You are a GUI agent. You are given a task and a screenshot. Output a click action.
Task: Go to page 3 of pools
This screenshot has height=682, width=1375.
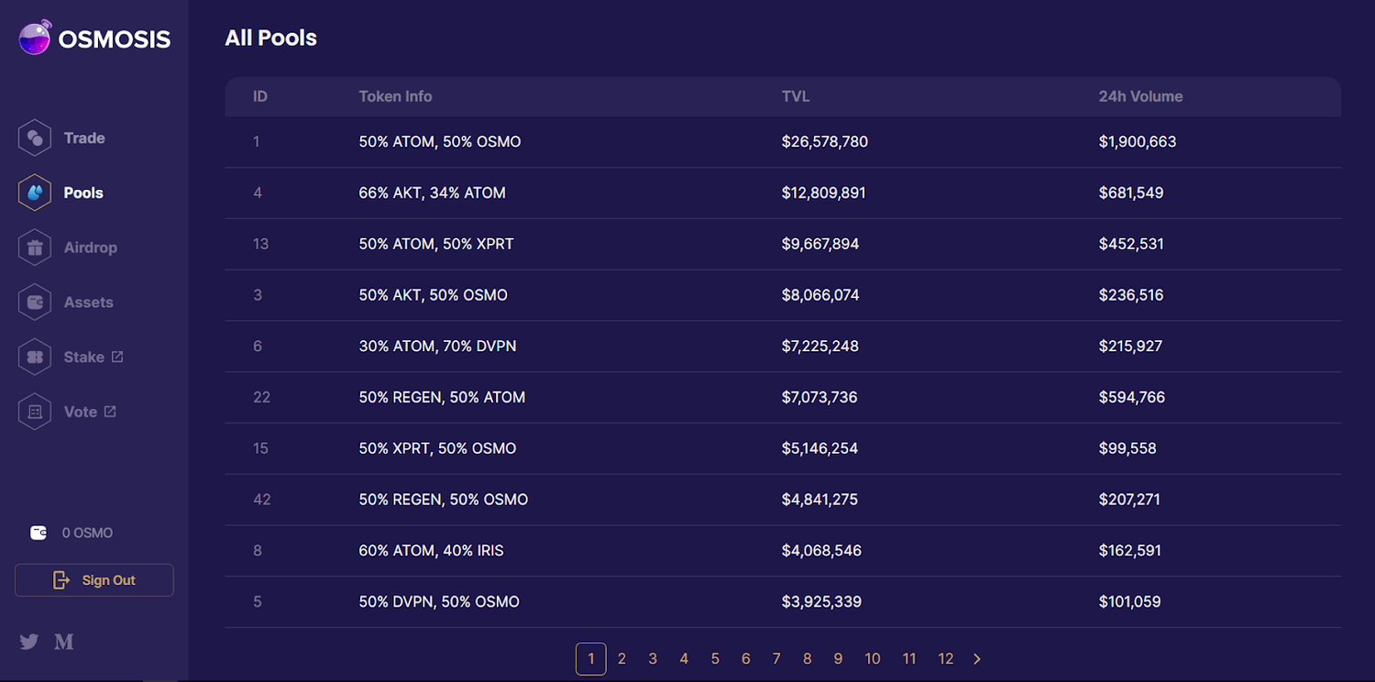[x=653, y=659]
